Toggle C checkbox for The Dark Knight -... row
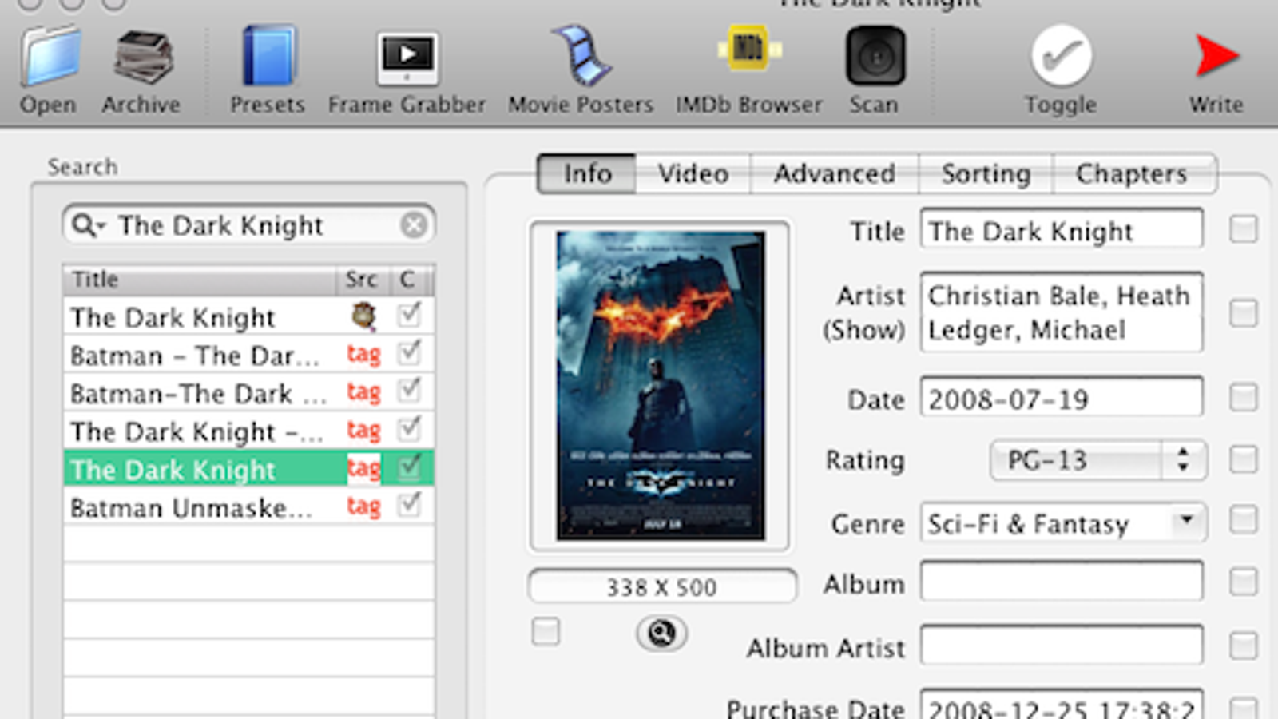Viewport: 1278px width, 719px height. [409, 429]
